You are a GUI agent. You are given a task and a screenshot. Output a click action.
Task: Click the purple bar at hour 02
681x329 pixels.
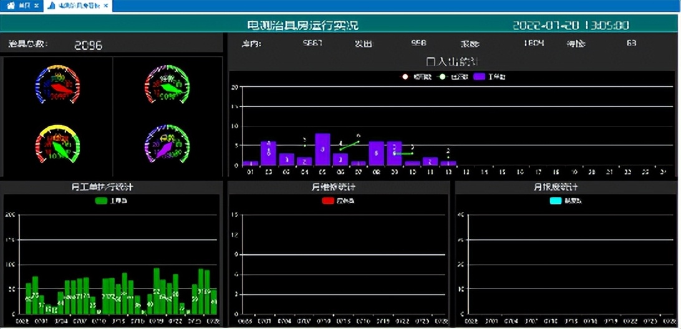pos(268,153)
